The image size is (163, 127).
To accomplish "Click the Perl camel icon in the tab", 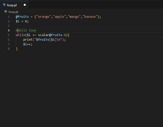I will click(4, 5).
